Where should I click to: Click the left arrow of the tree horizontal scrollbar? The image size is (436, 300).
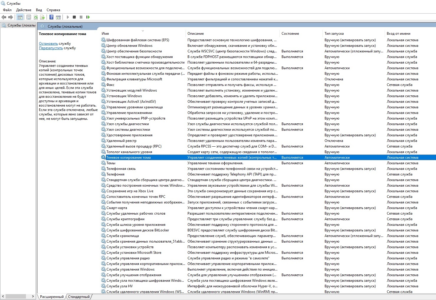tap(3, 296)
